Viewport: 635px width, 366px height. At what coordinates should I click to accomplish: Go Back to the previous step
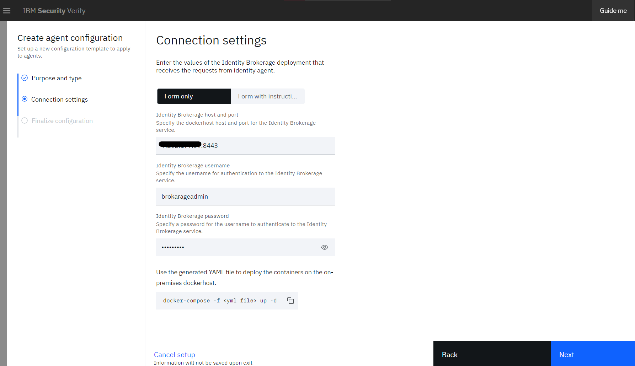(492, 354)
